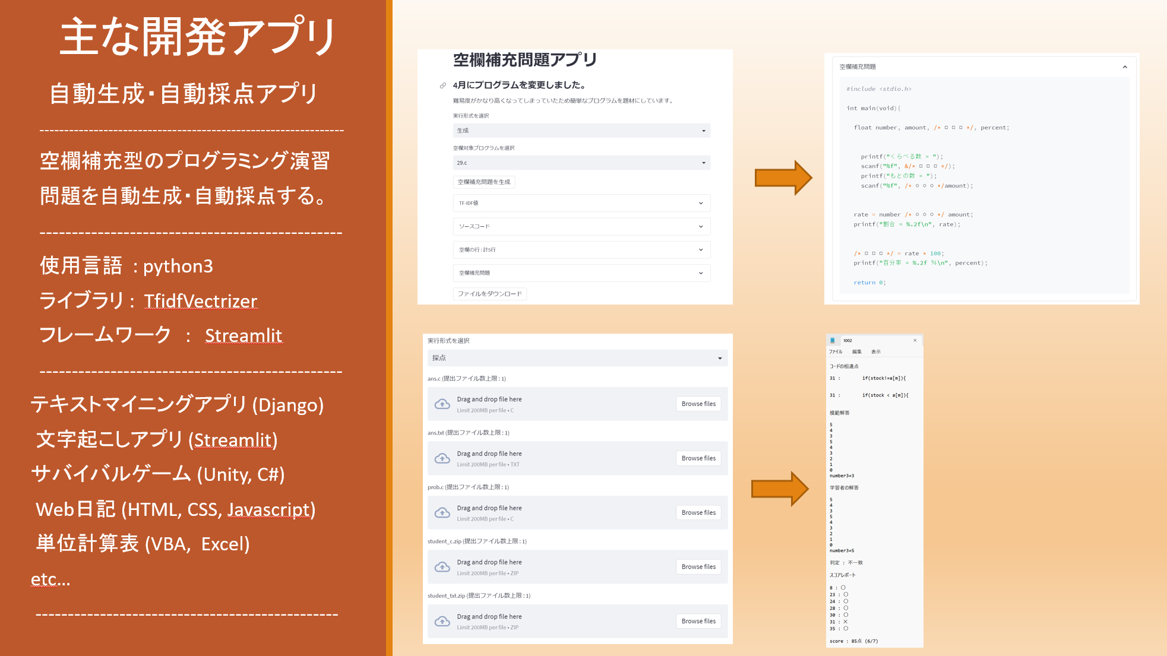This screenshot has height=656, width=1167.
Task: Expand the TF-IDF値 section
Action: pyautogui.click(x=581, y=203)
